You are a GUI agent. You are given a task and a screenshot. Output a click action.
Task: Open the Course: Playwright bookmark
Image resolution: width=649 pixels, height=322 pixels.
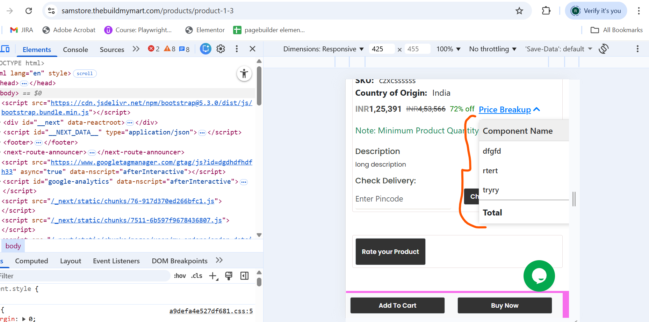point(138,30)
